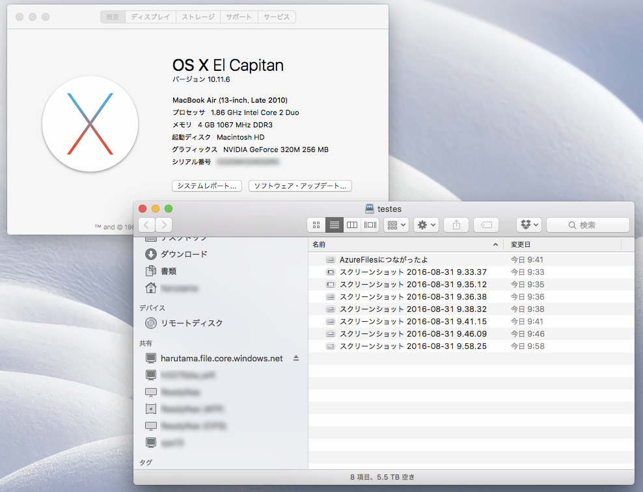Viewport: 643px width, 492px height.
Task: Minimize the testes Finder window
Action: 156,209
